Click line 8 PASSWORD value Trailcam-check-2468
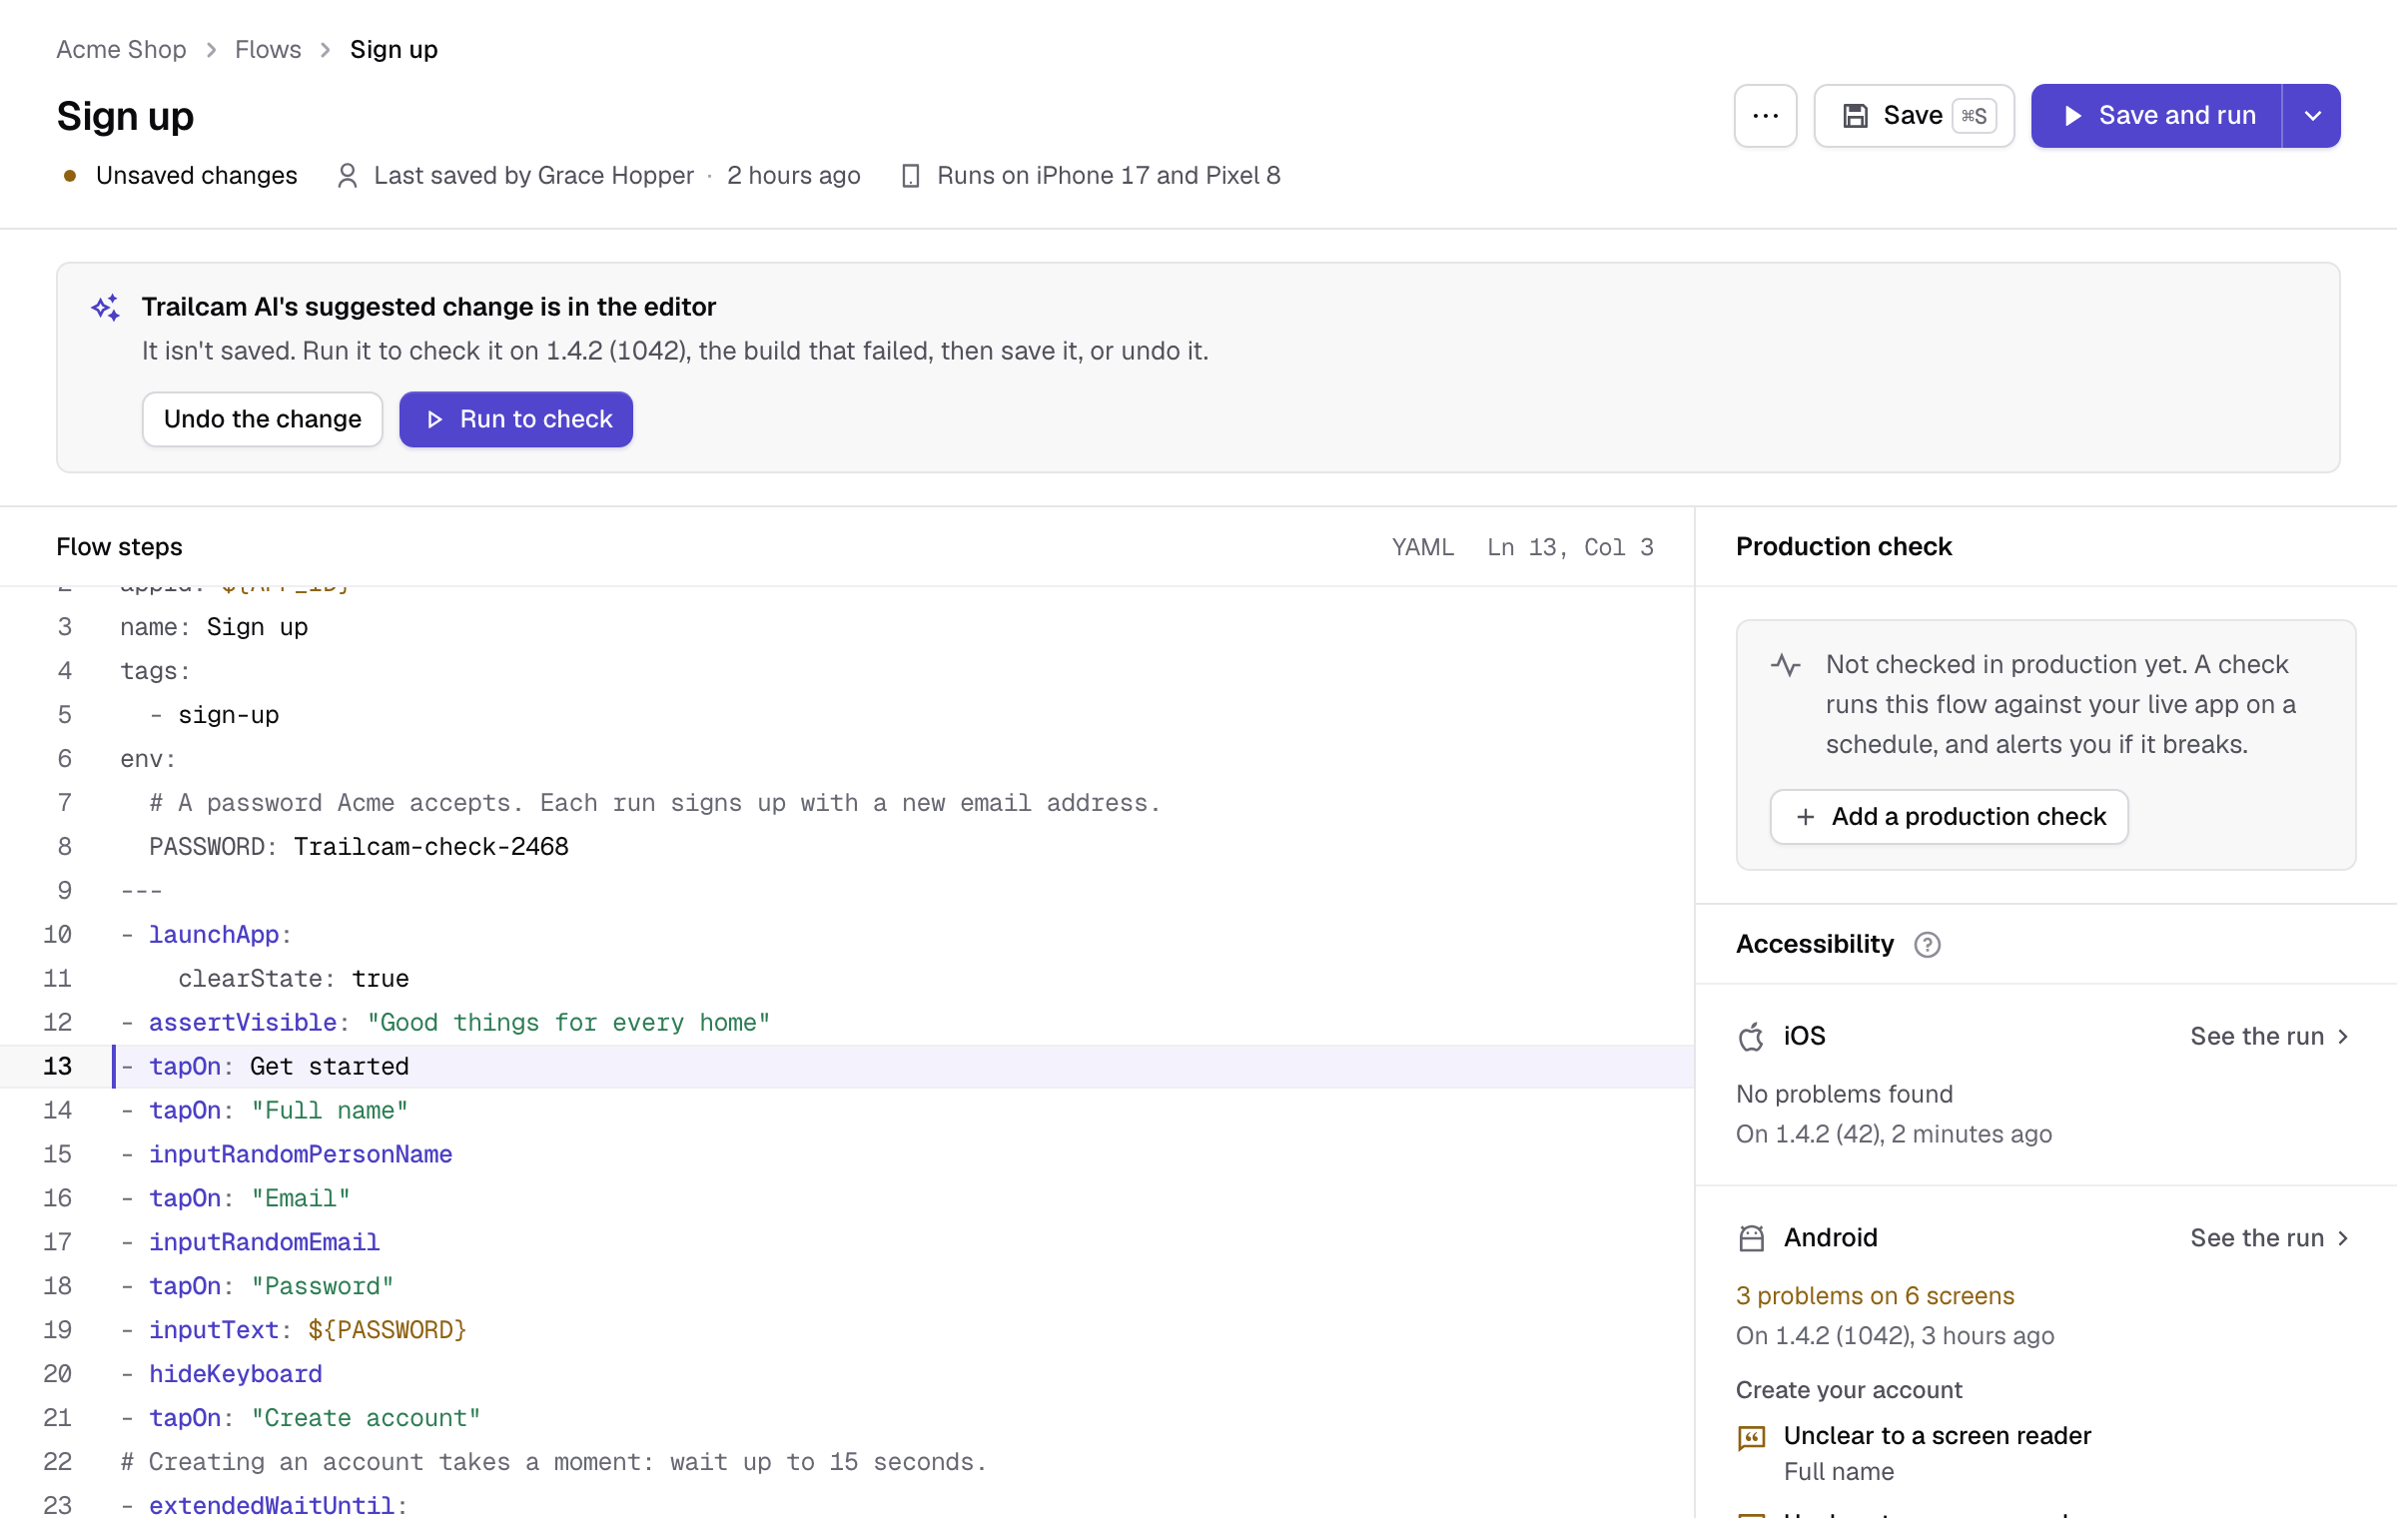 coord(430,847)
